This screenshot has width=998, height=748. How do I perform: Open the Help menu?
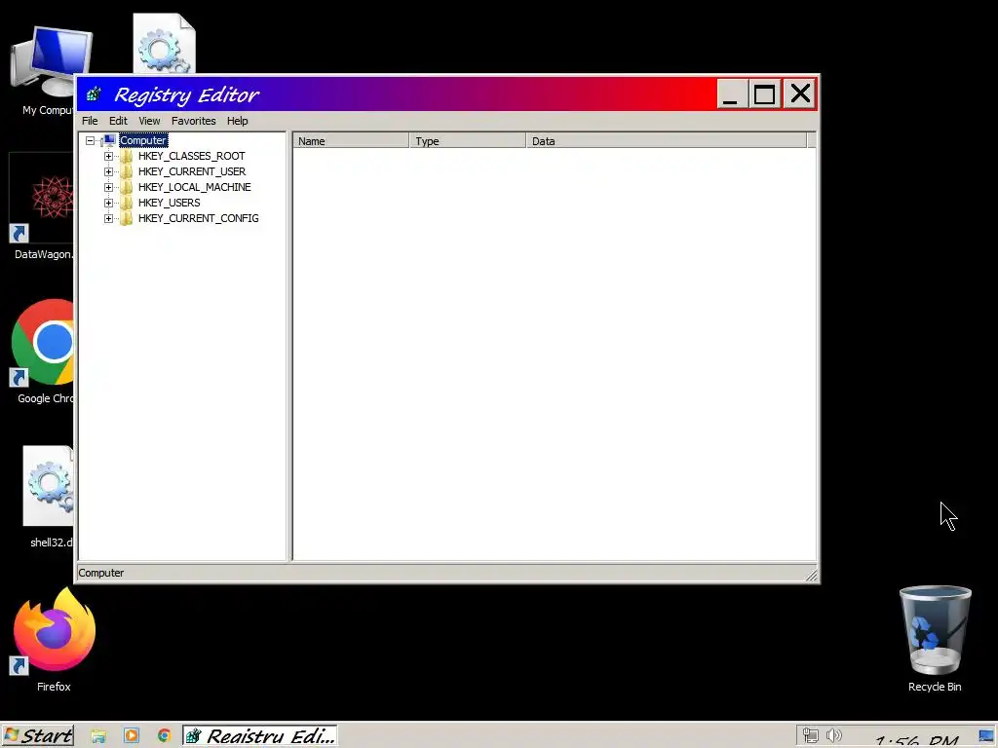pyautogui.click(x=238, y=121)
